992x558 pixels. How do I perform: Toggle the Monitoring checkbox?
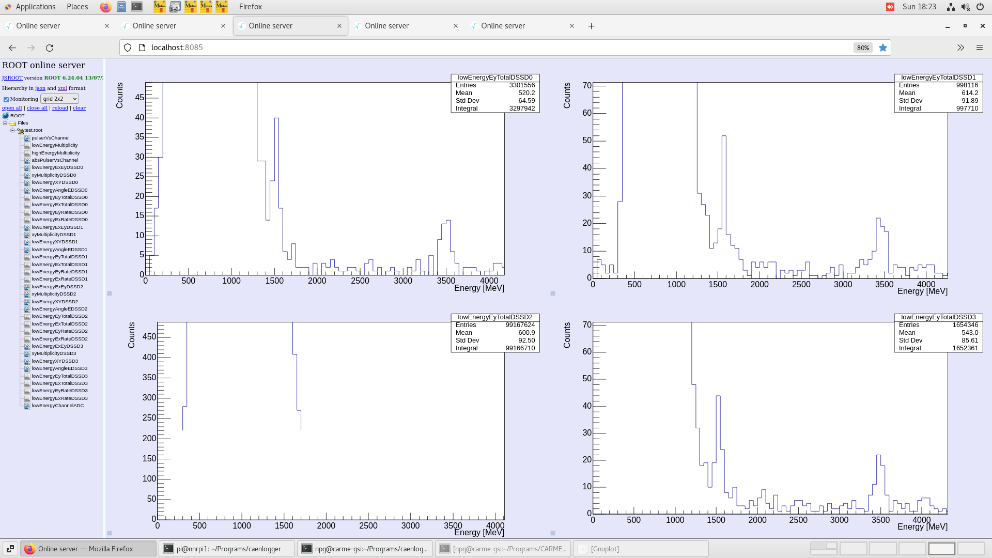coord(6,99)
